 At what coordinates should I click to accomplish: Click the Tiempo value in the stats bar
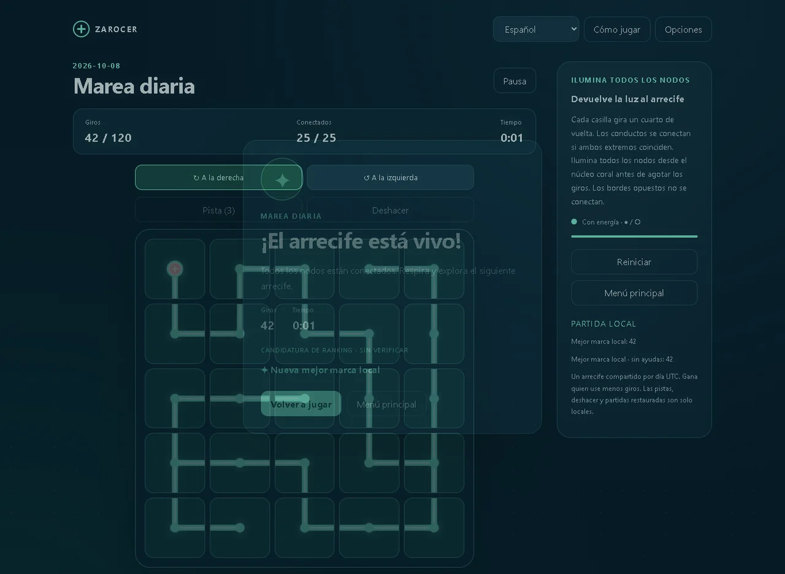click(x=511, y=138)
